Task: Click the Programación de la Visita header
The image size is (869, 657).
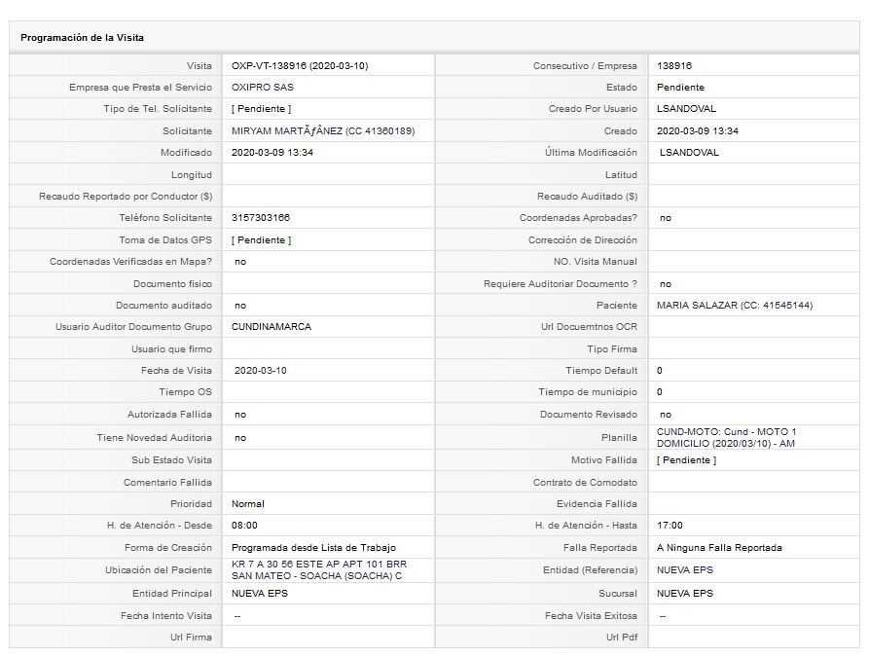Action: point(82,38)
